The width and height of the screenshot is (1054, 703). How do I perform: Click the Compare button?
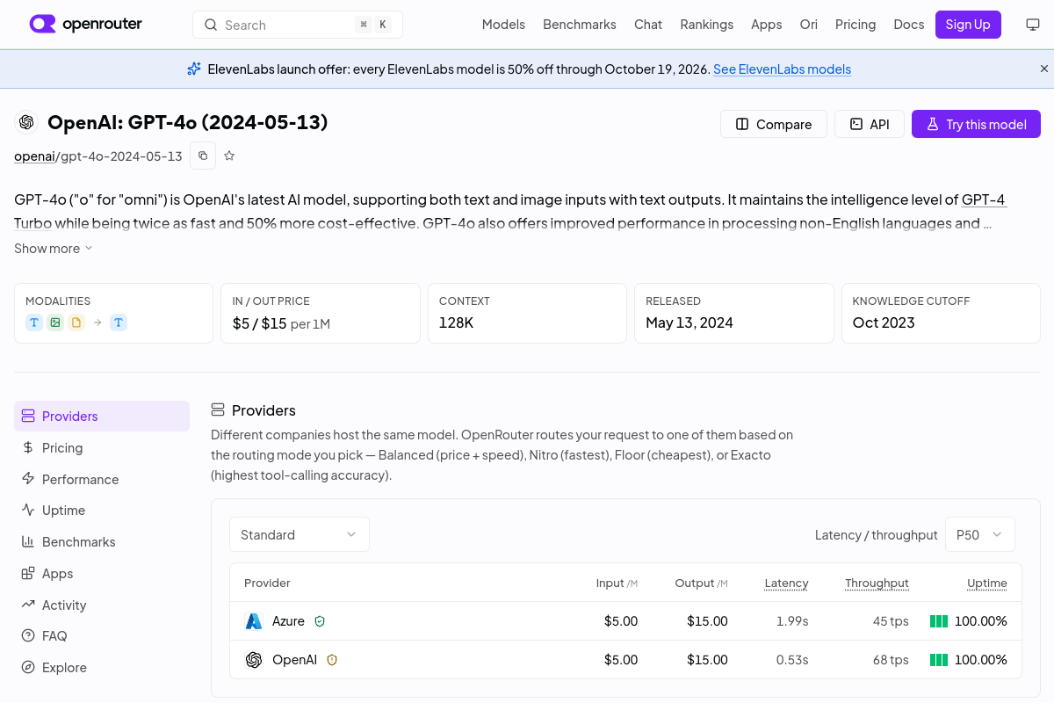773,124
